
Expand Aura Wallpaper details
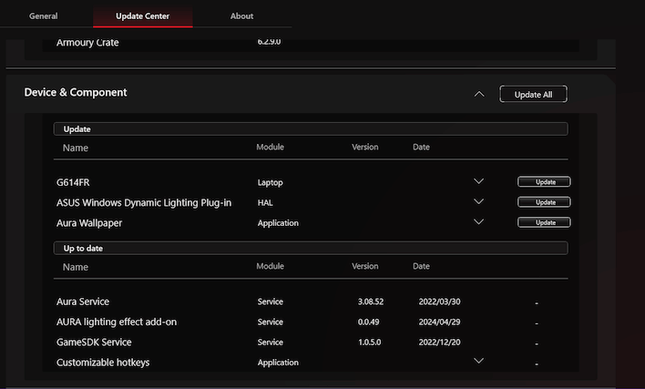pyautogui.click(x=478, y=221)
